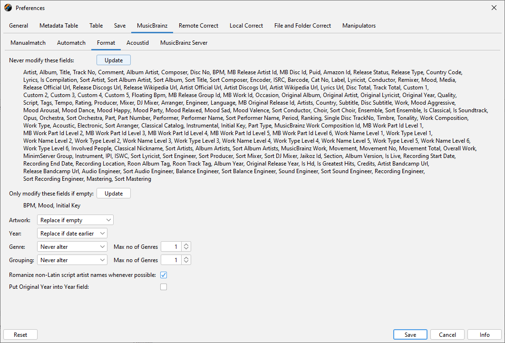The width and height of the screenshot is (505, 343).
Task: Update only modify if empty fields
Action: 114,194
